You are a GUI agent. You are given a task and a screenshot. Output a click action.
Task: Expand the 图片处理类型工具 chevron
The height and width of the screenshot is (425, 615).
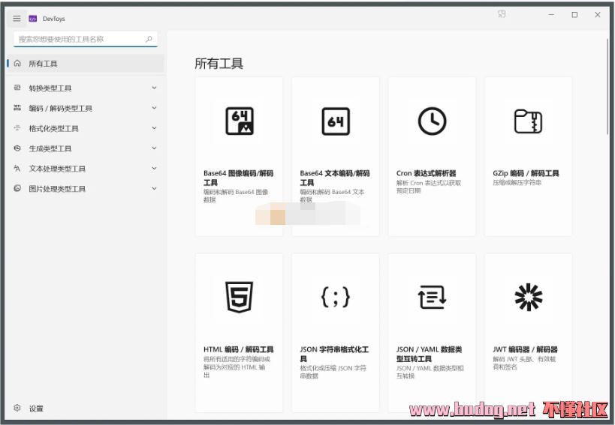154,188
